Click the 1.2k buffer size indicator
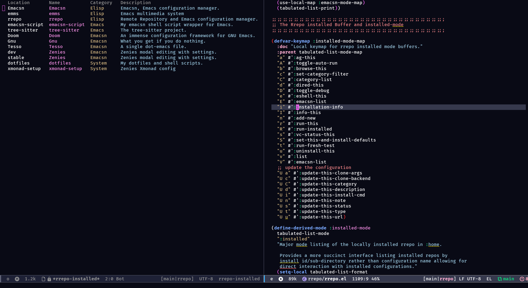This screenshot has width=528, height=288. [30, 279]
